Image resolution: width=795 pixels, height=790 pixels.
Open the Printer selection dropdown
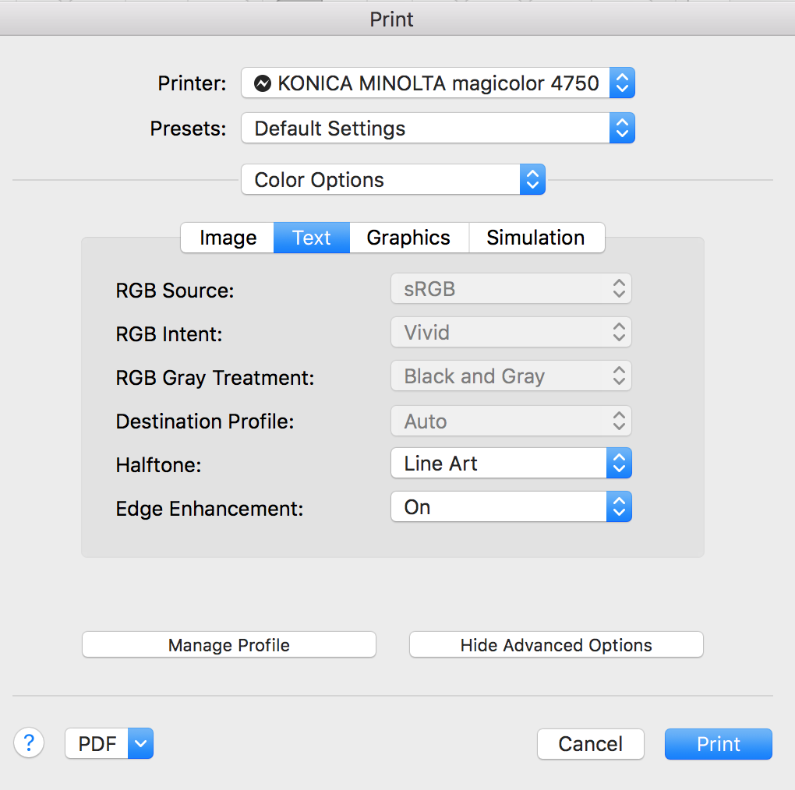437,83
